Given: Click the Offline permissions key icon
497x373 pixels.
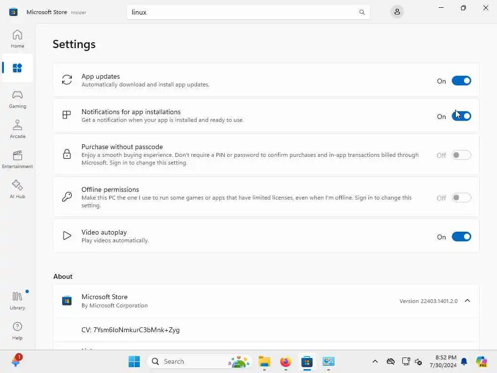Looking at the screenshot, I should pos(67,197).
